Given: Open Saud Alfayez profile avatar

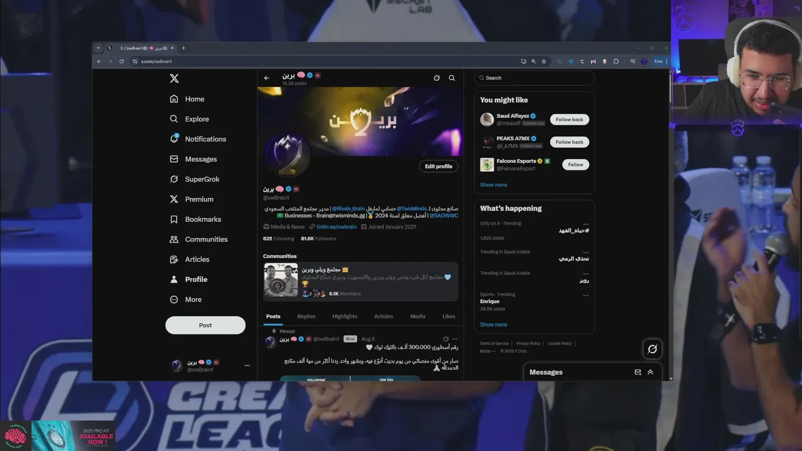Looking at the screenshot, I should pyautogui.click(x=487, y=120).
